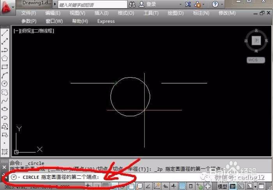This screenshot has width=273, height=190.
Task: Toggle Annotation Monitor plus icon
Action: tap(208, 187)
